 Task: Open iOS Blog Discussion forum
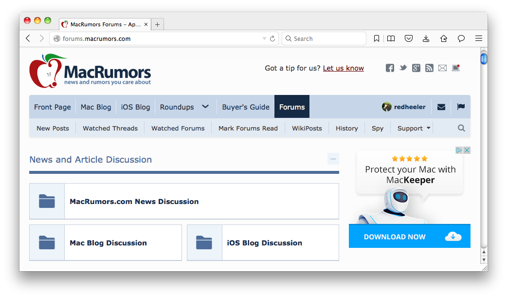(x=265, y=242)
